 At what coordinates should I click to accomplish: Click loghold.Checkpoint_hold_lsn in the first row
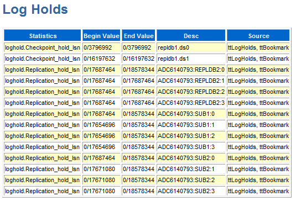(x=43, y=47)
